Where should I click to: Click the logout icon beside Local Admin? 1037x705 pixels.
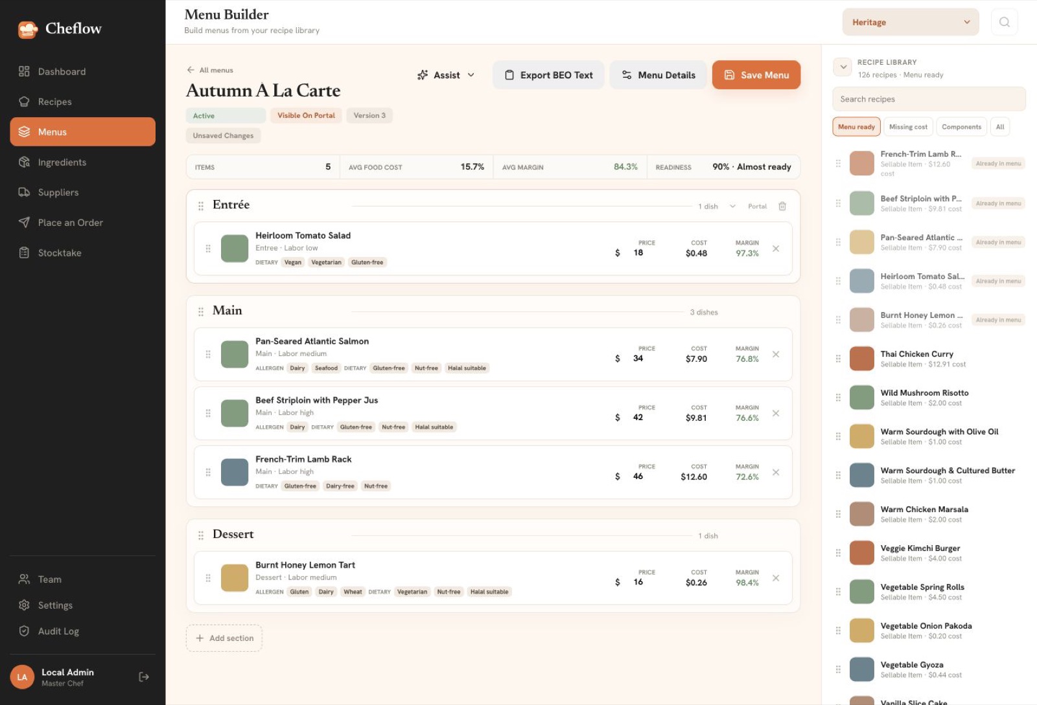click(144, 677)
